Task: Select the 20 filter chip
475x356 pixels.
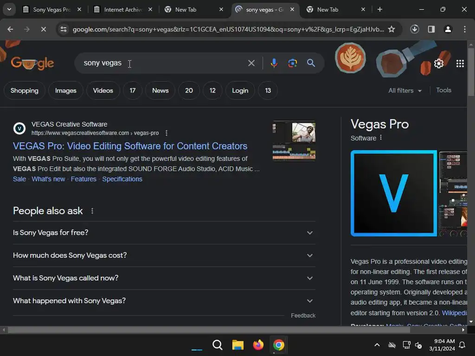Action: 189,90
